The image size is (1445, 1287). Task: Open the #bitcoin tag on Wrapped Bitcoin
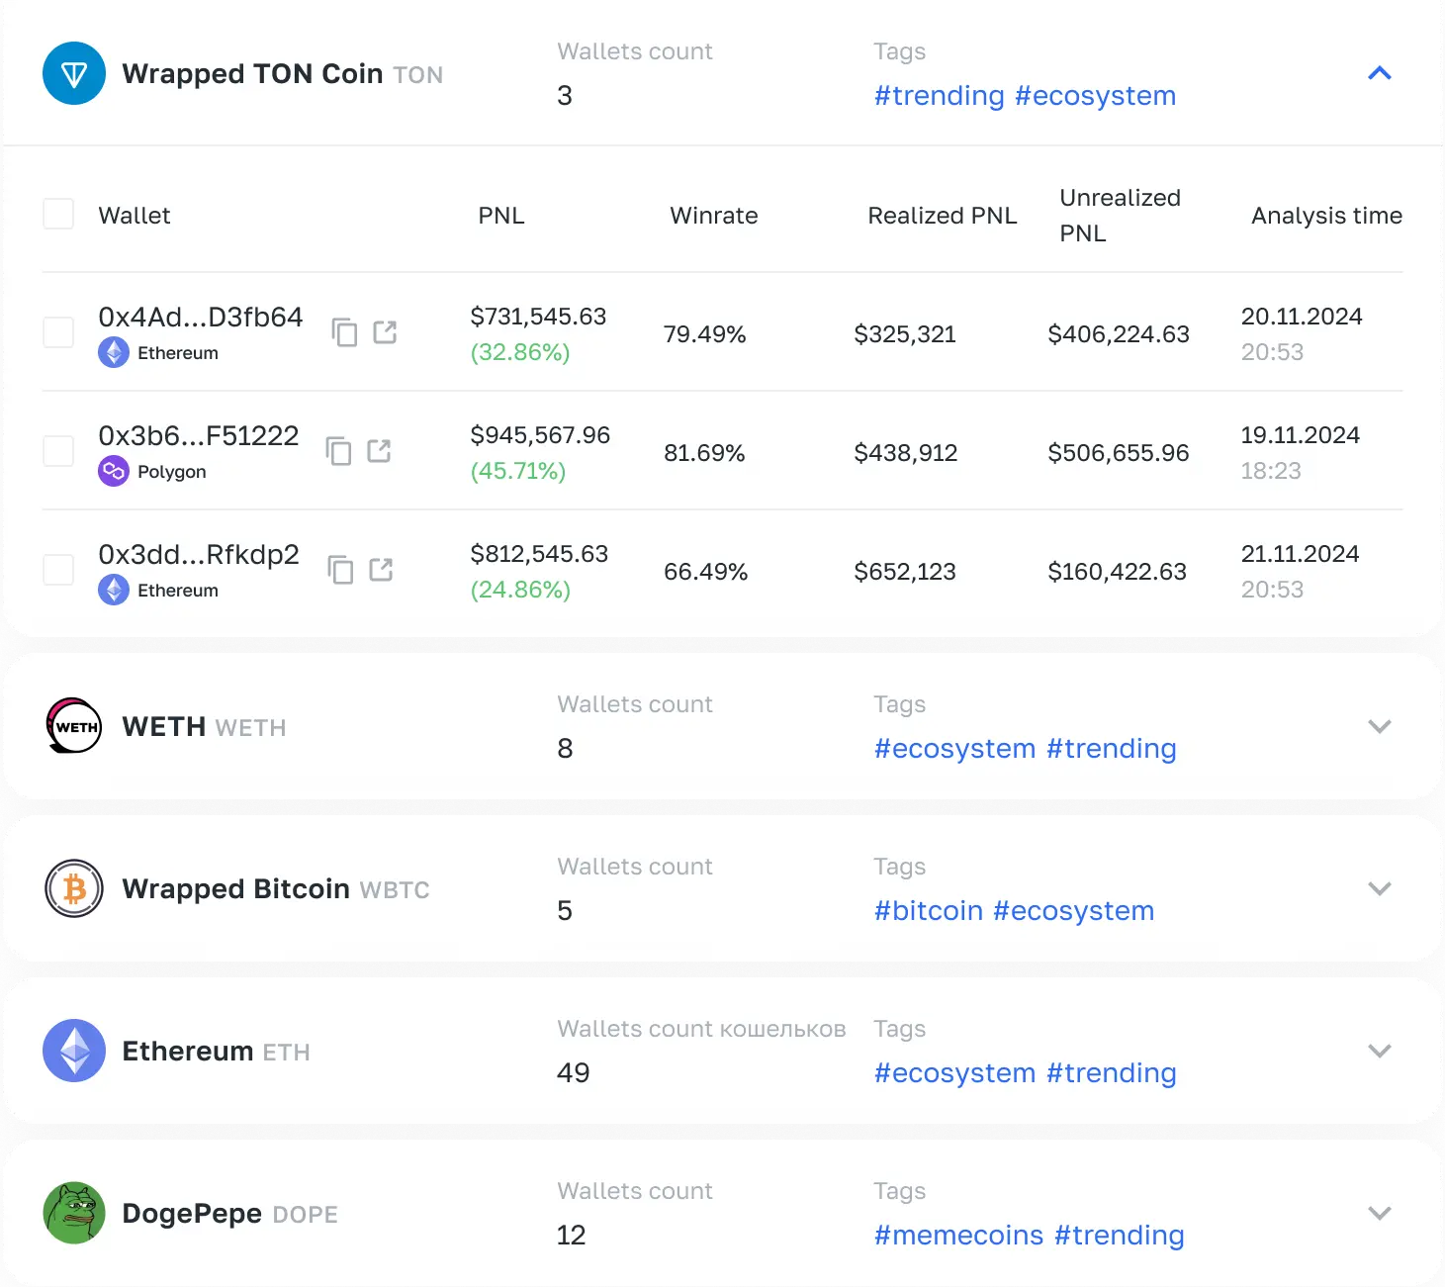tap(928, 911)
